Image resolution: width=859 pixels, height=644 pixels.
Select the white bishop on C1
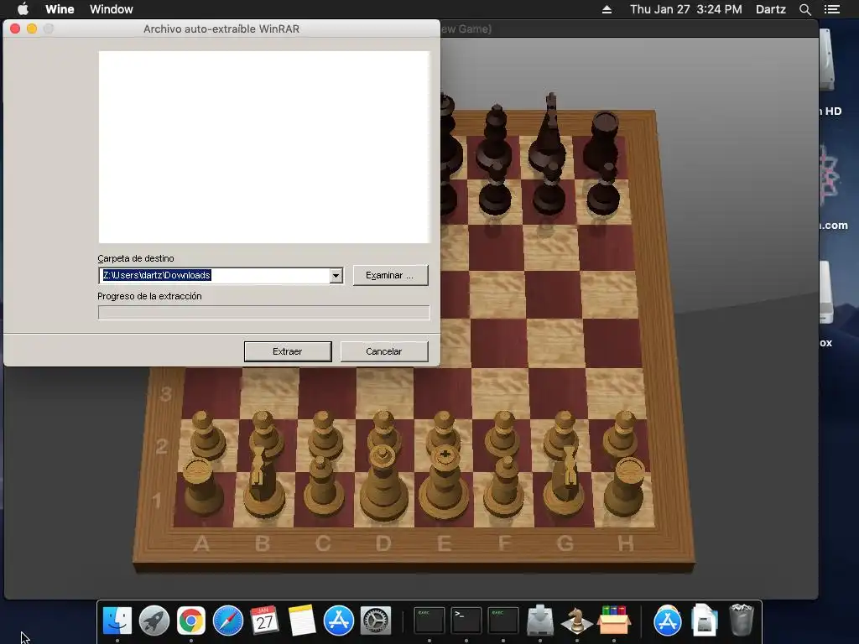tap(323, 486)
